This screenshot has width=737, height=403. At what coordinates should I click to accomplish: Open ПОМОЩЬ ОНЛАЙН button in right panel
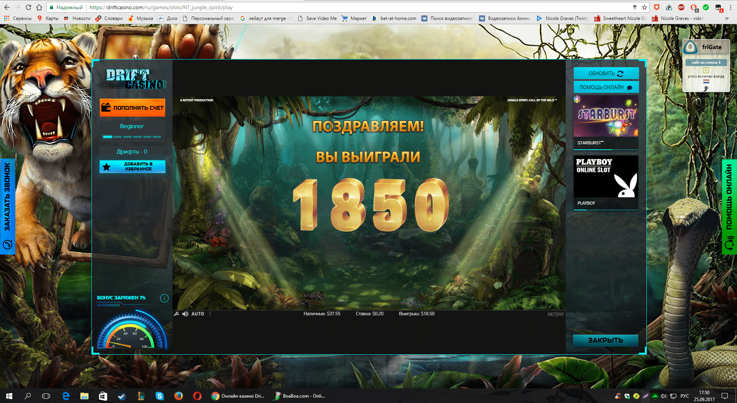[x=606, y=87]
